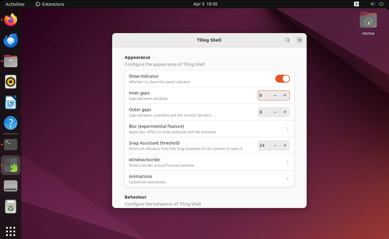The height and width of the screenshot is (239, 389).
Task: Increase Inner gaps with plus button
Action: pyautogui.click(x=285, y=95)
